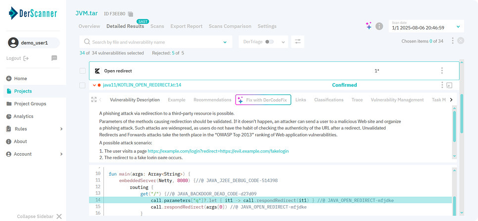The width and height of the screenshot is (478, 221).
Task: Switch to the Detailed Results tab
Action: point(125,26)
